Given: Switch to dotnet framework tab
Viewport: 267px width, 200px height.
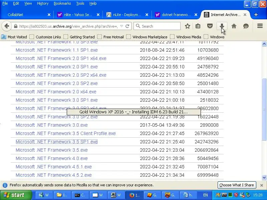Looking at the screenshot, I should (176, 15).
